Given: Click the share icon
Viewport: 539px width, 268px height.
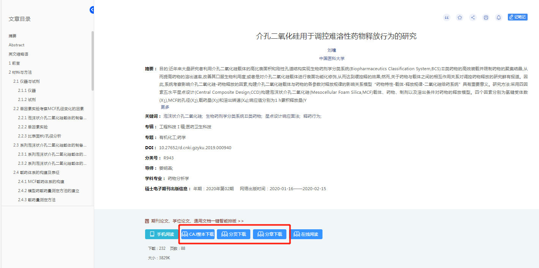Looking at the screenshot, I should tap(473, 17).
